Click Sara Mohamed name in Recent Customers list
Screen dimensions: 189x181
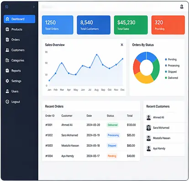161,128
